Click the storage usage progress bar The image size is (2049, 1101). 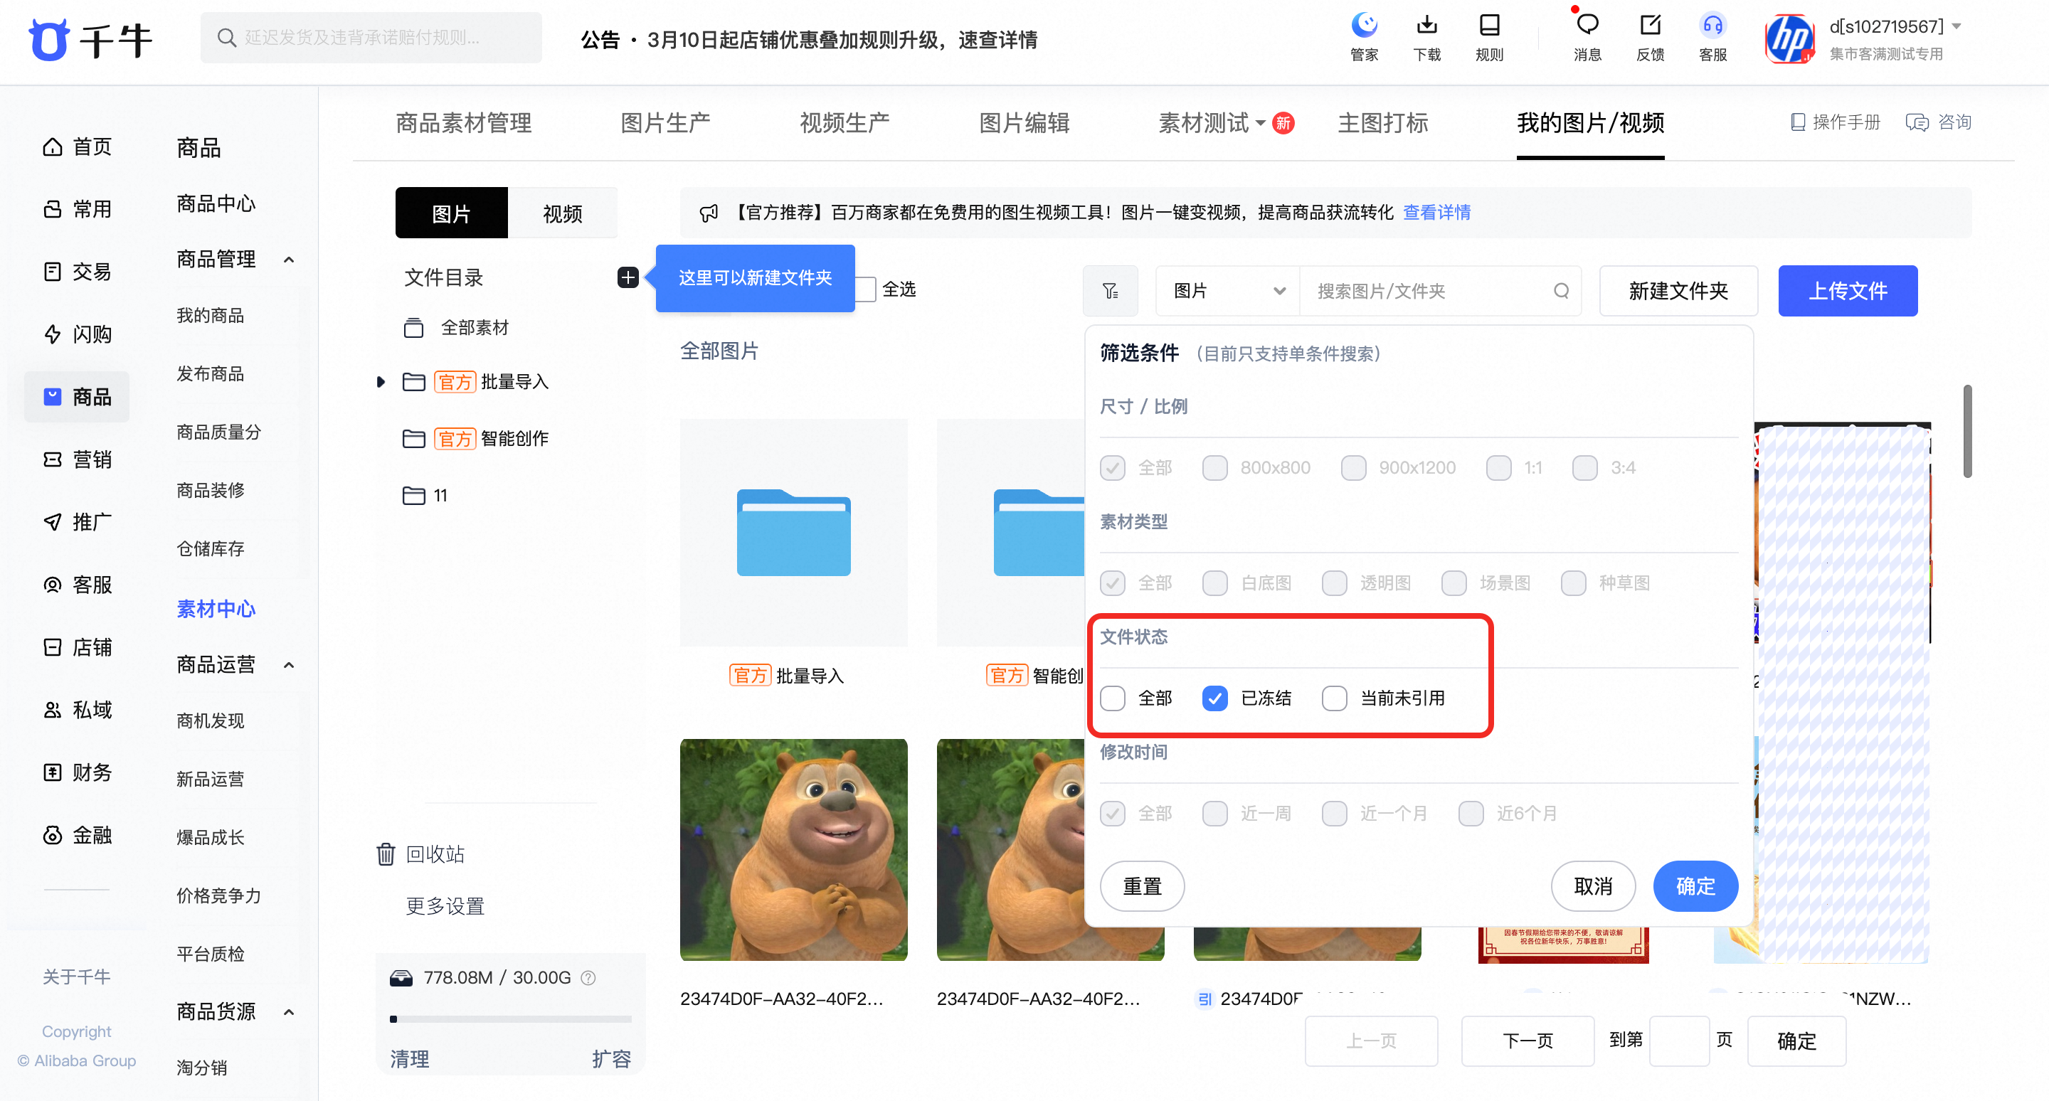(510, 1018)
